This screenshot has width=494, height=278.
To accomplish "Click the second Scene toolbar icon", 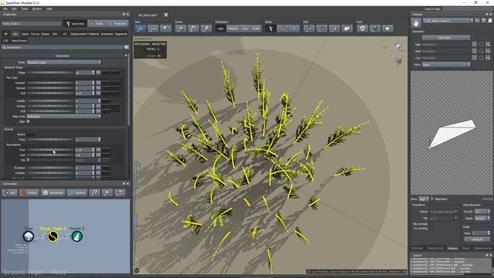I will coord(193,29).
